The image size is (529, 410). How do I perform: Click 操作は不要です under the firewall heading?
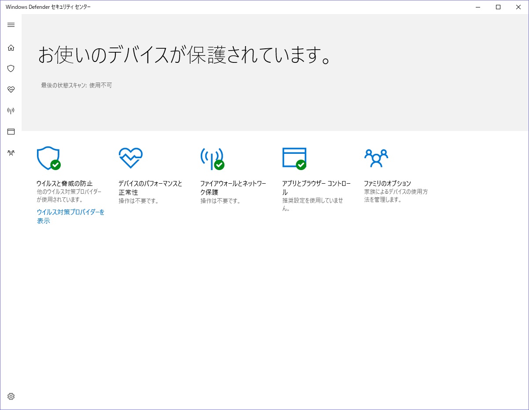(x=220, y=201)
